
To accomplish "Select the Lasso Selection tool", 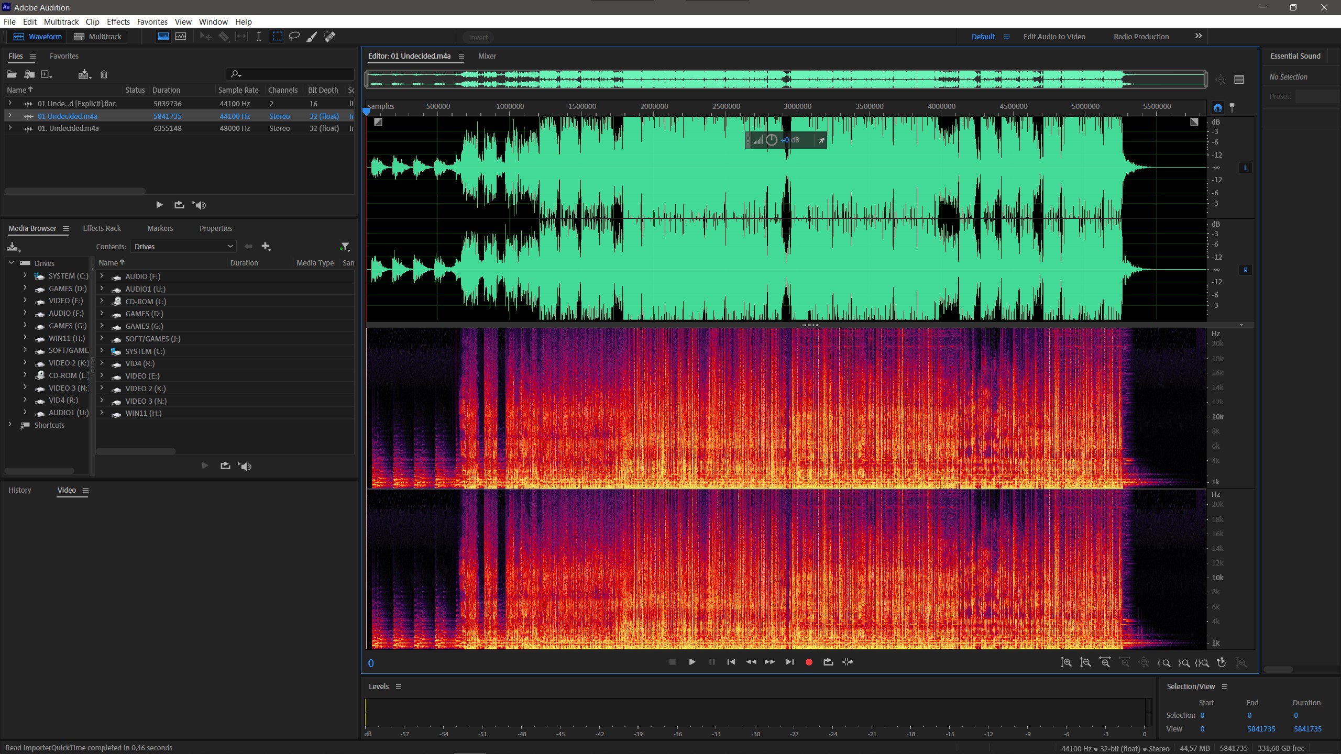I will click(x=294, y=37).
